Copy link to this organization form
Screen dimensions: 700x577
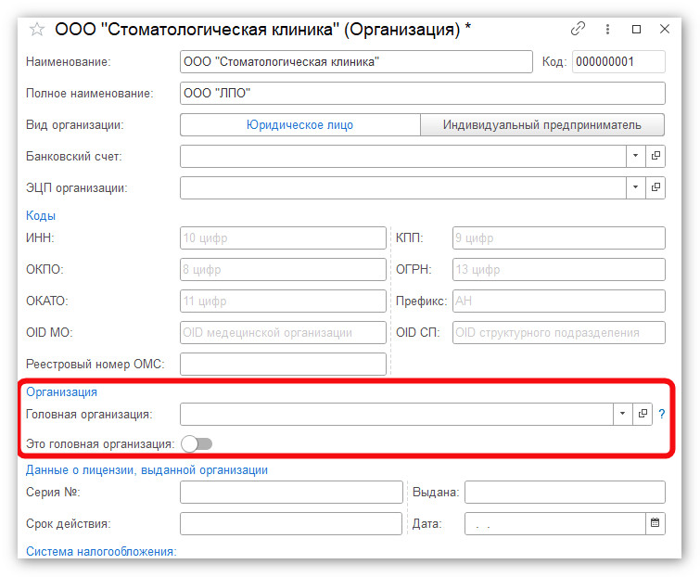(x=578, y=29)
